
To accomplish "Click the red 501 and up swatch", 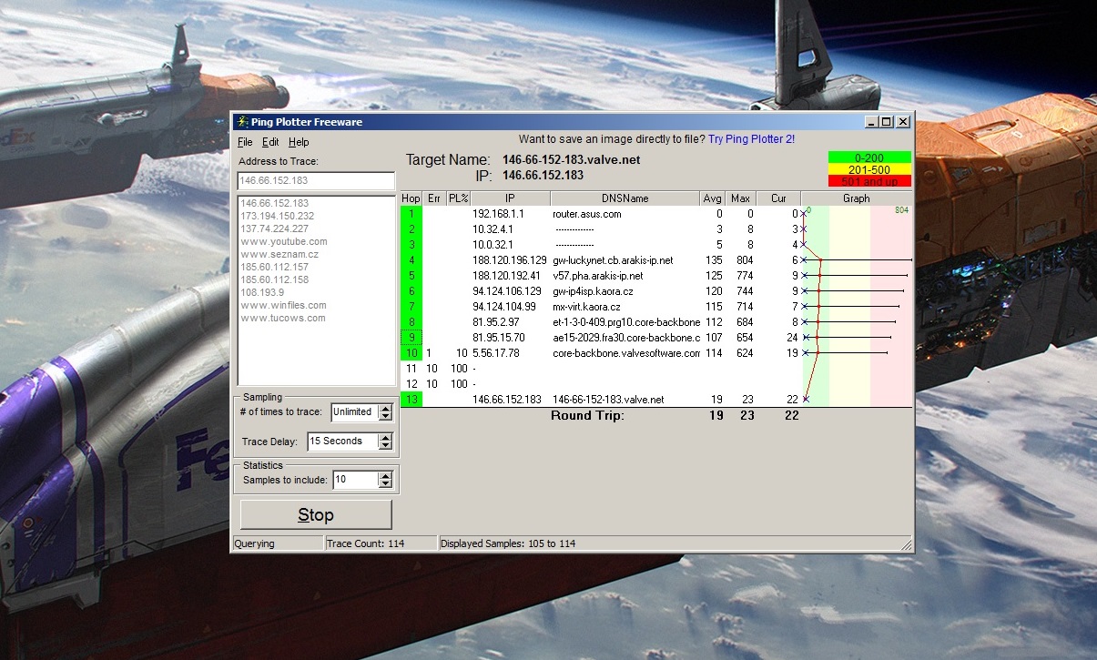I will click(x=869, y=181).
